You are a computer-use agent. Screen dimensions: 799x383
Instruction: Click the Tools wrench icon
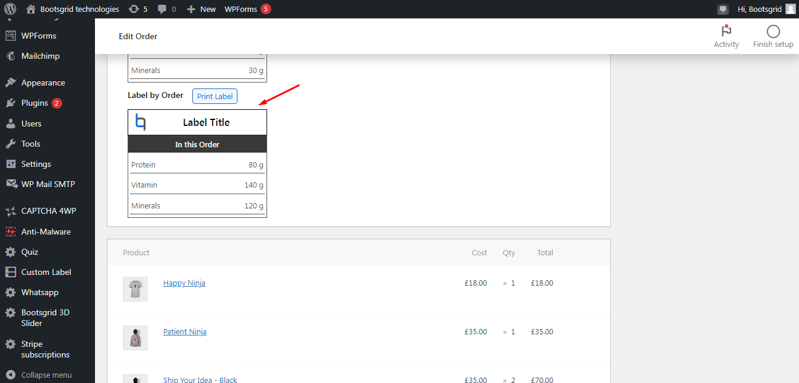point(11,144)
